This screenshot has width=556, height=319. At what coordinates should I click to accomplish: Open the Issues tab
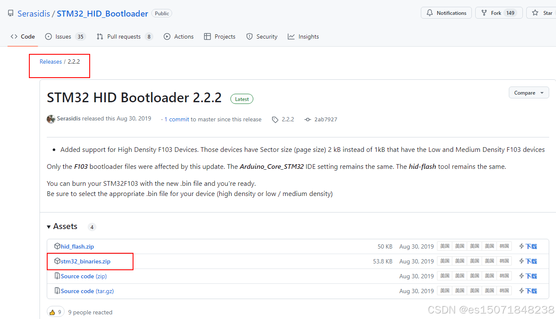coord(65,36)
